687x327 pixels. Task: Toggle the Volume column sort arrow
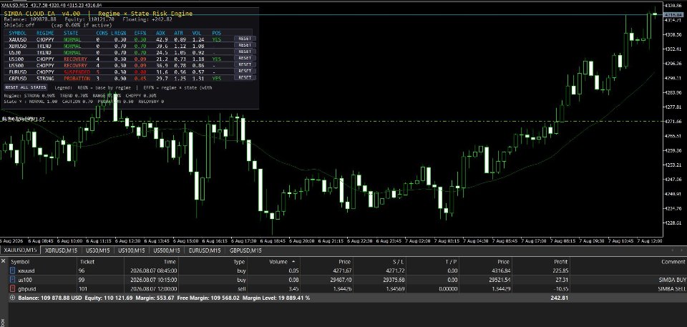293,261
